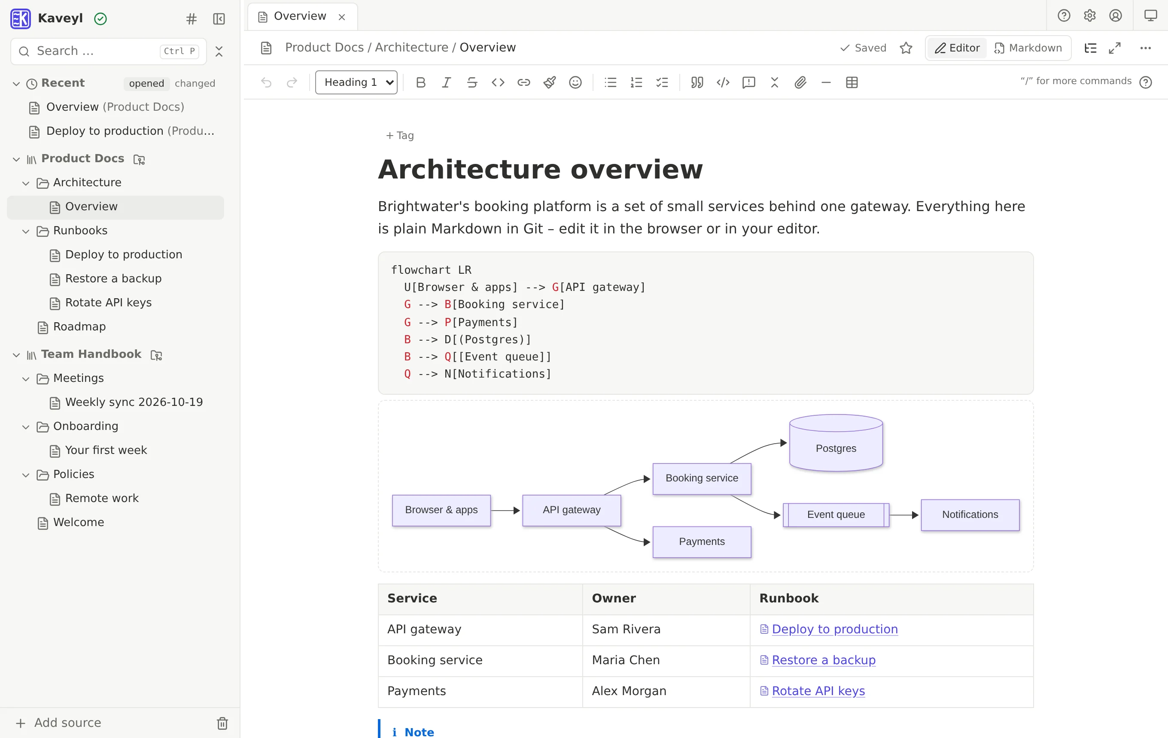Open Roadmap document in tree
The image size is (1168, 738).
116,327
